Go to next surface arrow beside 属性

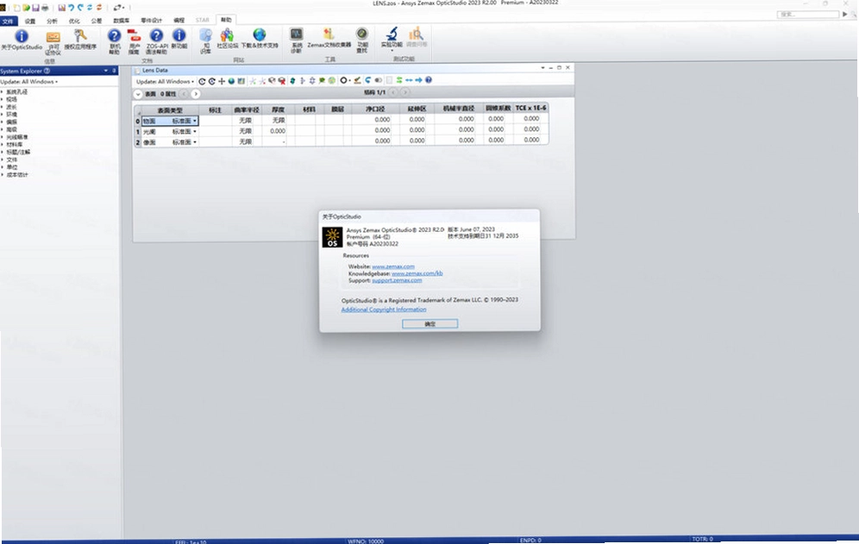[196, 94]
